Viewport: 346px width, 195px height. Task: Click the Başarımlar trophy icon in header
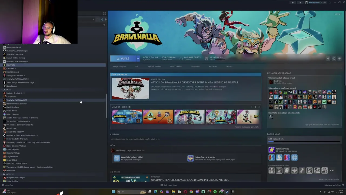207,58
